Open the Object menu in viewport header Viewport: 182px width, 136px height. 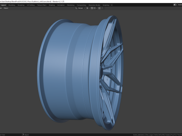click(x=6, y=8)
